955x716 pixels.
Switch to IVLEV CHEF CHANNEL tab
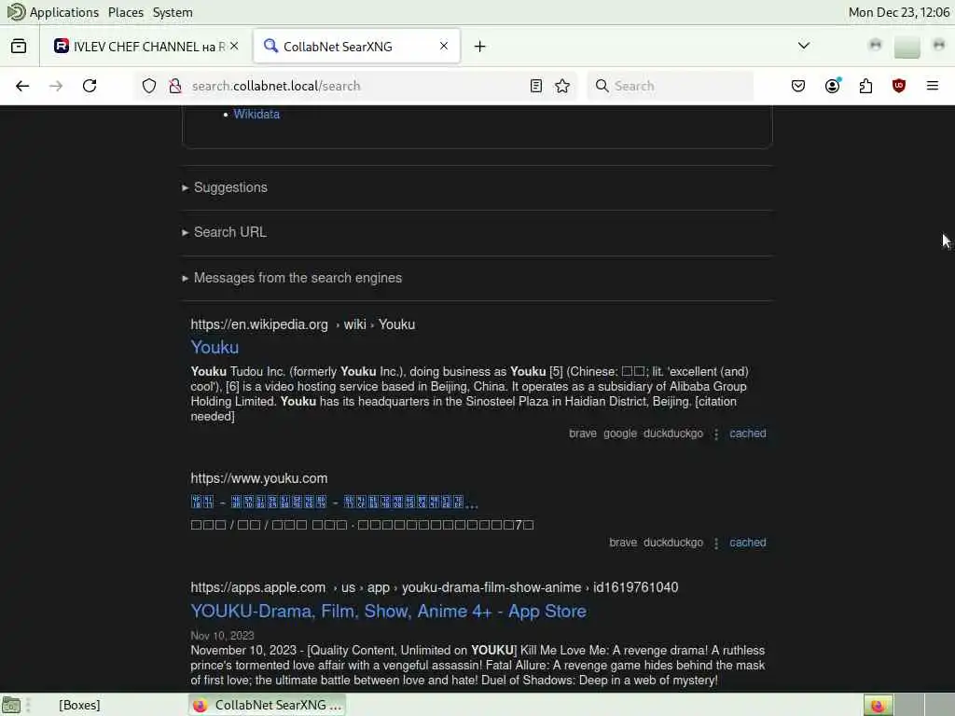pos(146,47)
